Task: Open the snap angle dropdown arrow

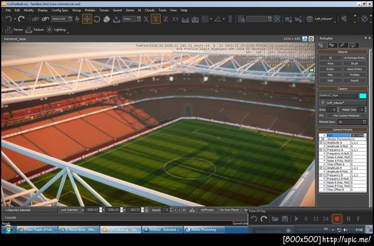Action: (x=224, y=19)
